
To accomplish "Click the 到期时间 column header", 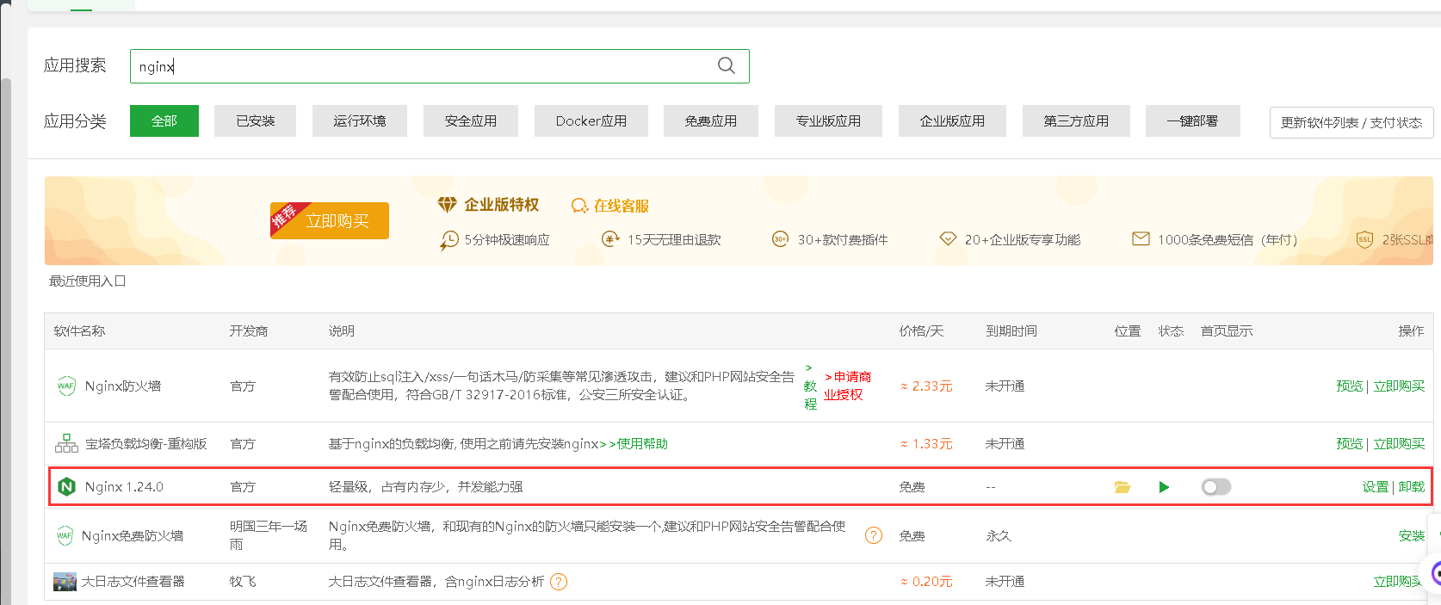I will (x=1011, y=331).
